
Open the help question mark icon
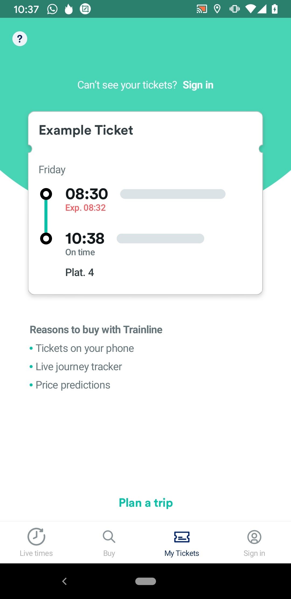(x=20, y=39)
